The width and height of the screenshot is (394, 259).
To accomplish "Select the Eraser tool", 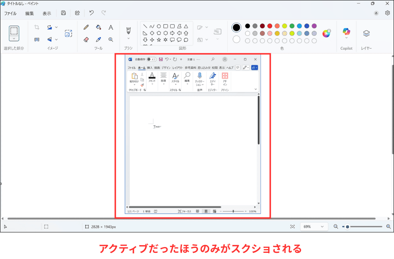I will [x=86, y=39].
